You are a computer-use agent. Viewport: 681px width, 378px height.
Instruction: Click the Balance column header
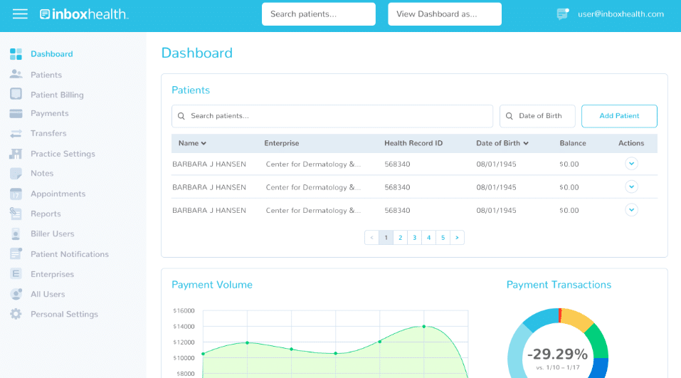[572, 143]
